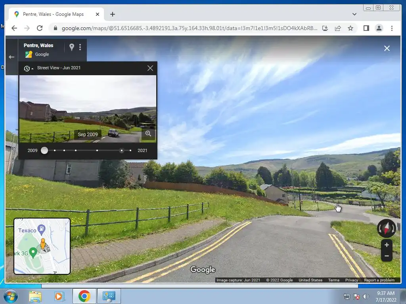Click the browser Forward arrow

coord(27,28)
